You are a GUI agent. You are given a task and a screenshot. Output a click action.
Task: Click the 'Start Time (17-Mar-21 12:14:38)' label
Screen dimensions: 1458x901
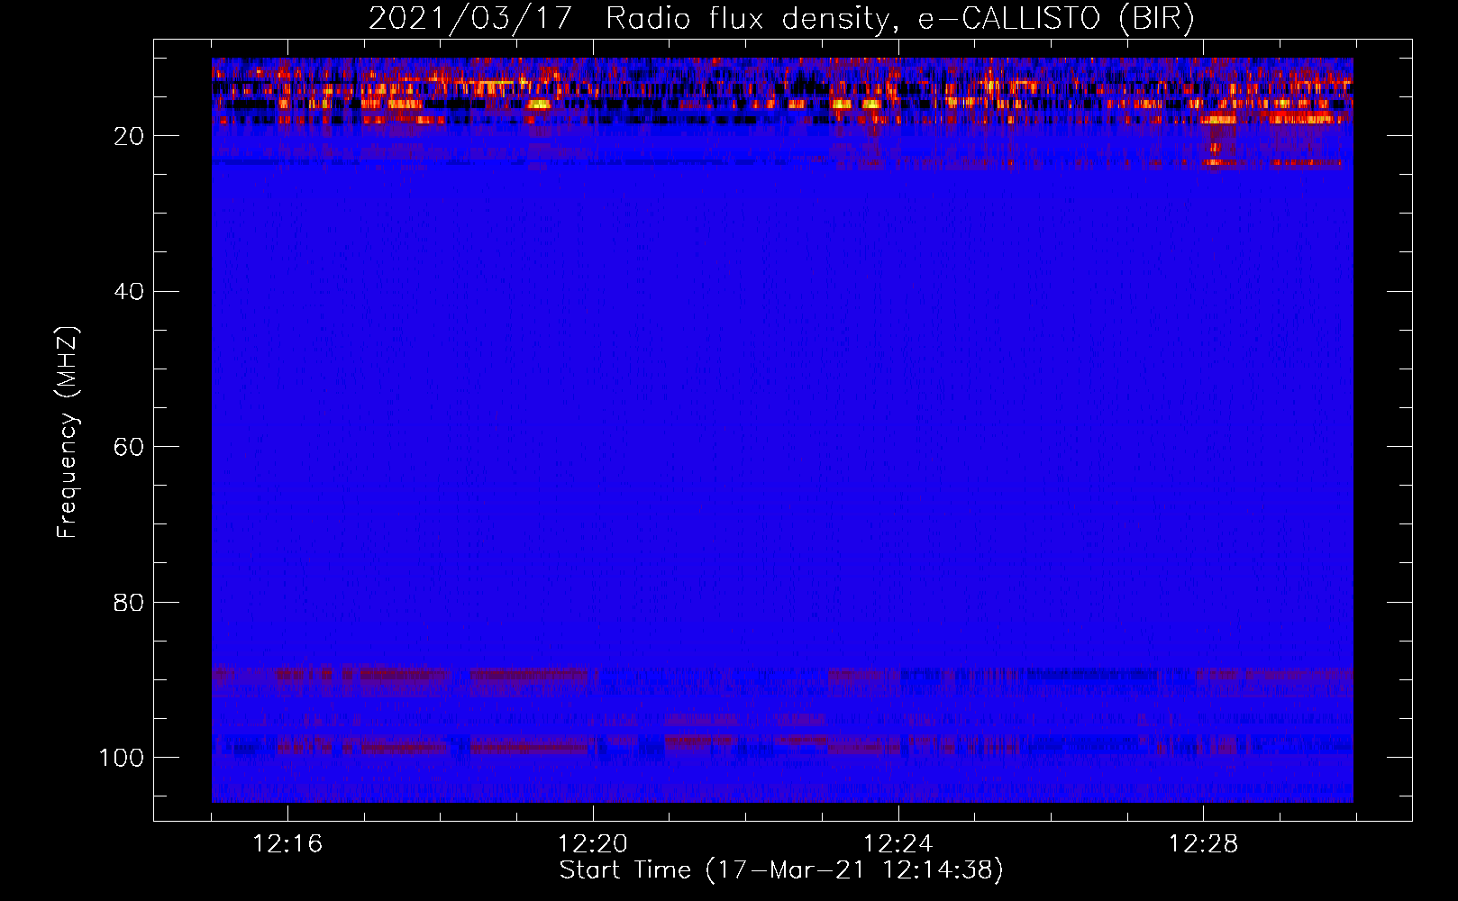coord(781,870)
